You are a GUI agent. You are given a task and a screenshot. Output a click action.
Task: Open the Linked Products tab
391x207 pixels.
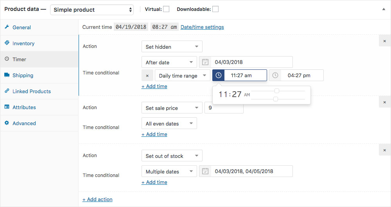click(31, 91)
